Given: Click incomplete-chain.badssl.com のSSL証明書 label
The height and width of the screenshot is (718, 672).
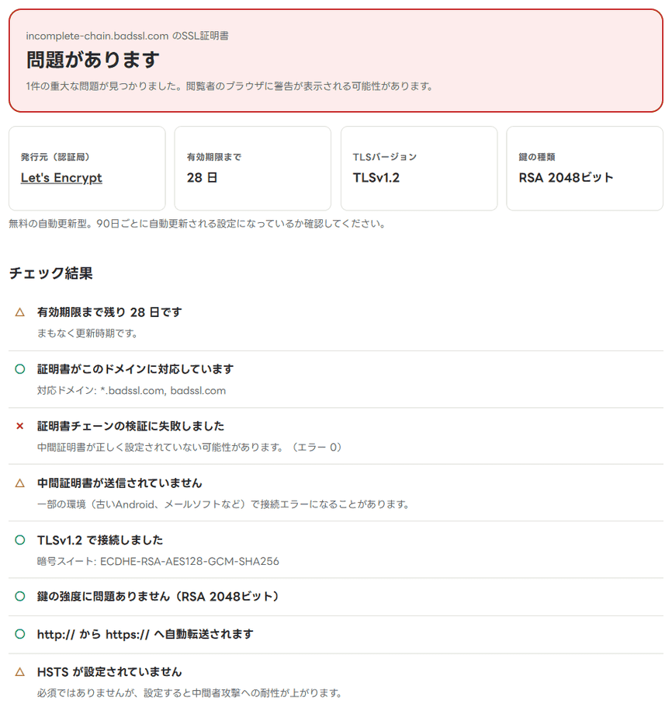Looking at the screenshot, I should 127,36.
